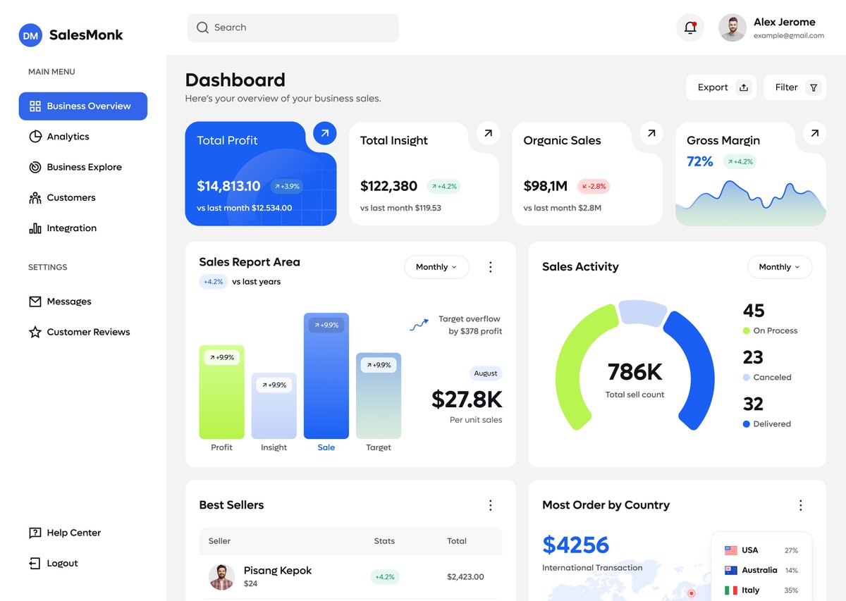The width and height of the screenshot is (846, 601).
Task: Click the magnifier icon in the search bar
Action: 202,27
